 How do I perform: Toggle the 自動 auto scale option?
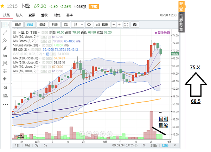165,145
